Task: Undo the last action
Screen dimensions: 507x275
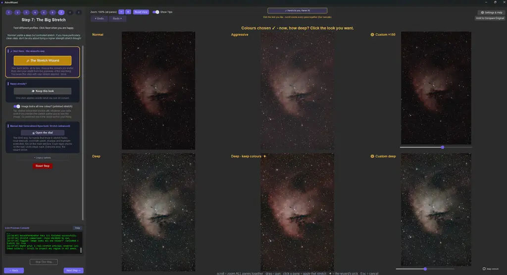Action: pyautogui.click(x=99, y=18)
